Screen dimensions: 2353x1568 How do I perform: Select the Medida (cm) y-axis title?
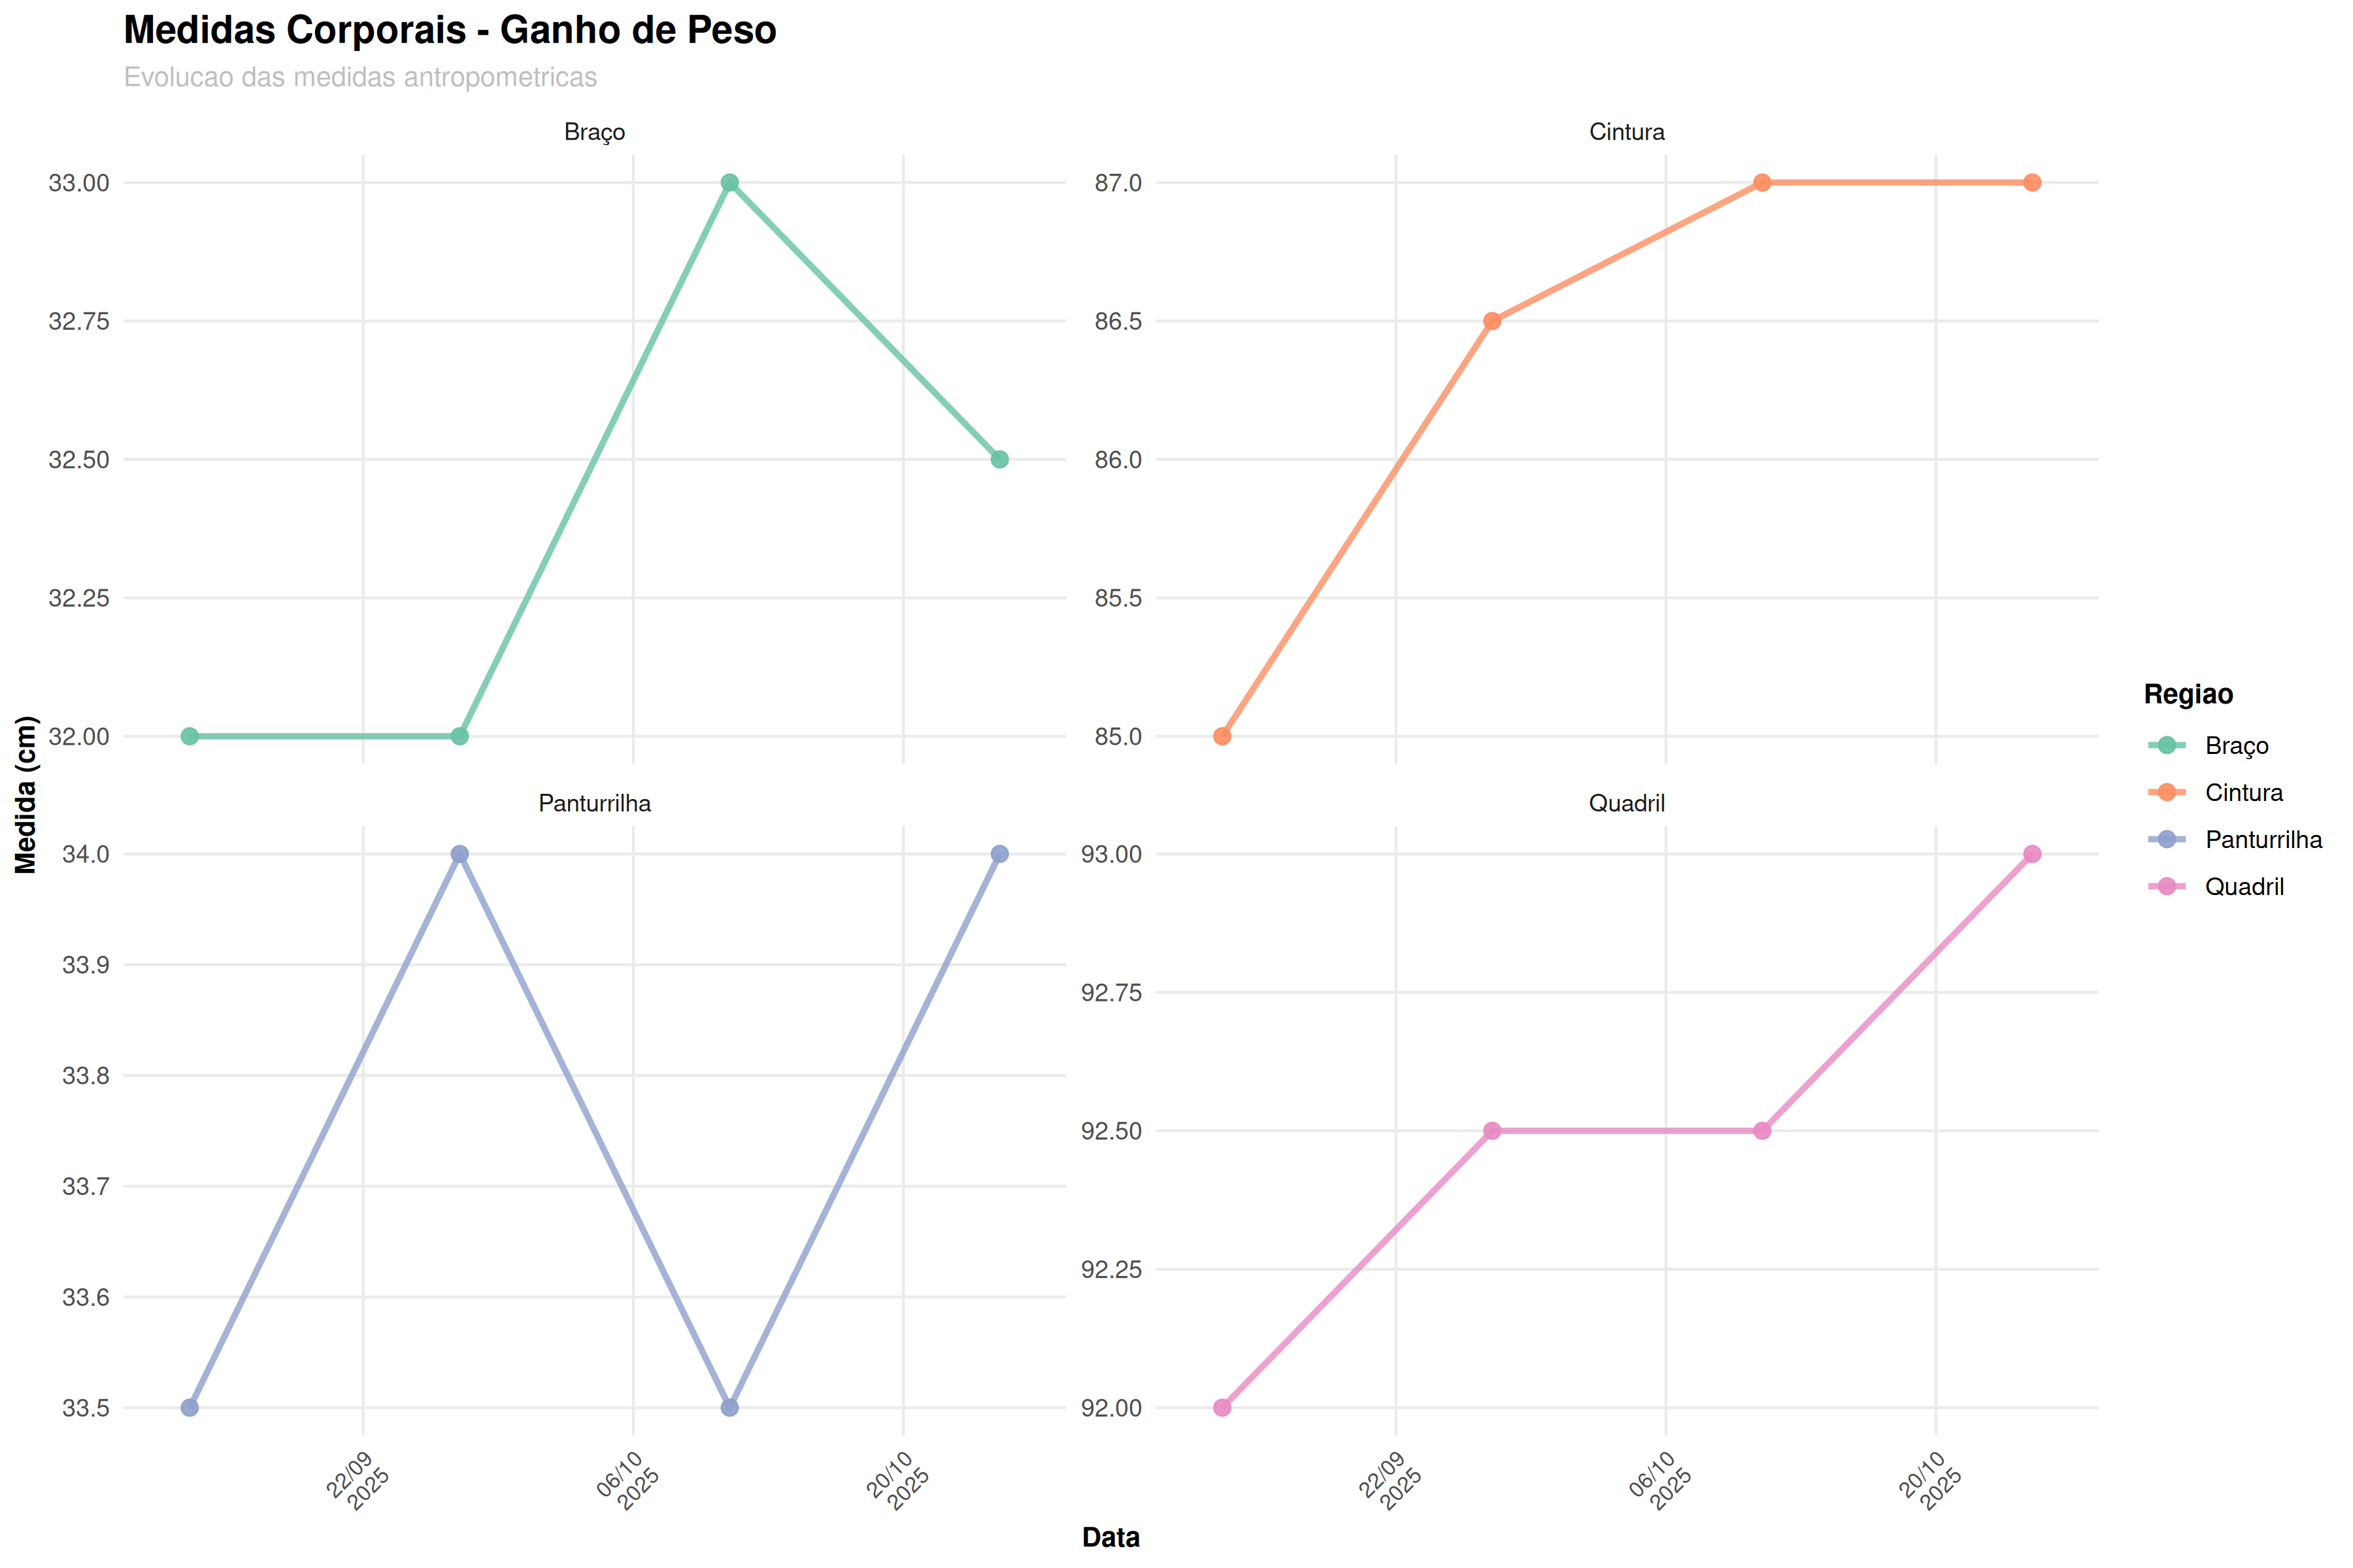click(x=26, y=795)
